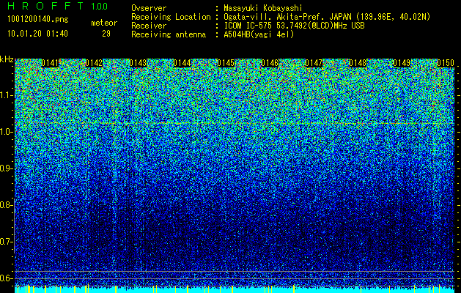
Task: Click the A504HB(yagi 4el) antenna text
Action: [259, 34]
